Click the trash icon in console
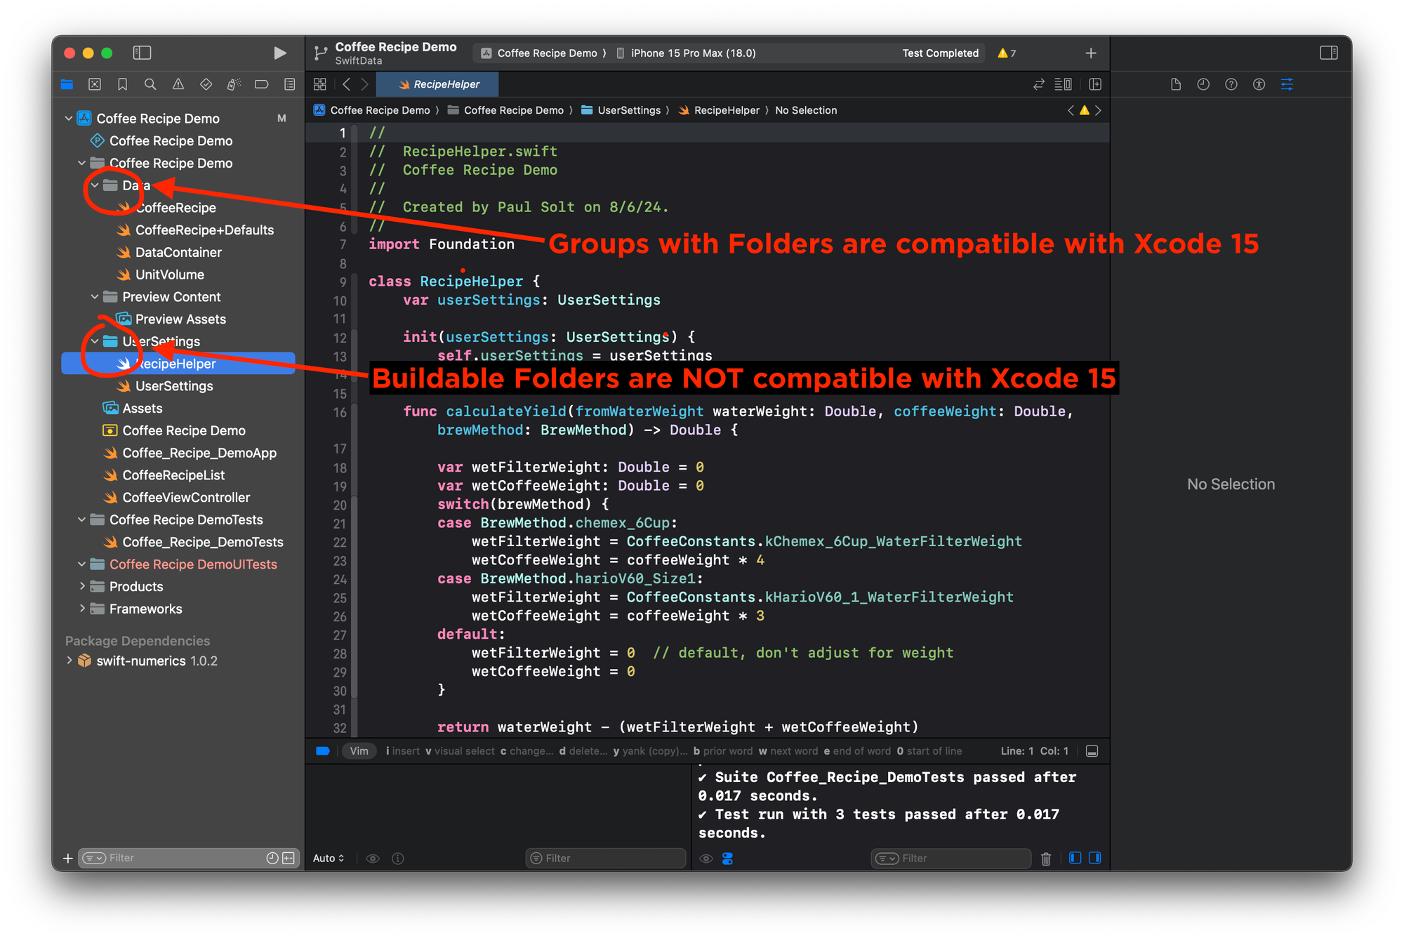The image size is (1404, 940). 1045,859
